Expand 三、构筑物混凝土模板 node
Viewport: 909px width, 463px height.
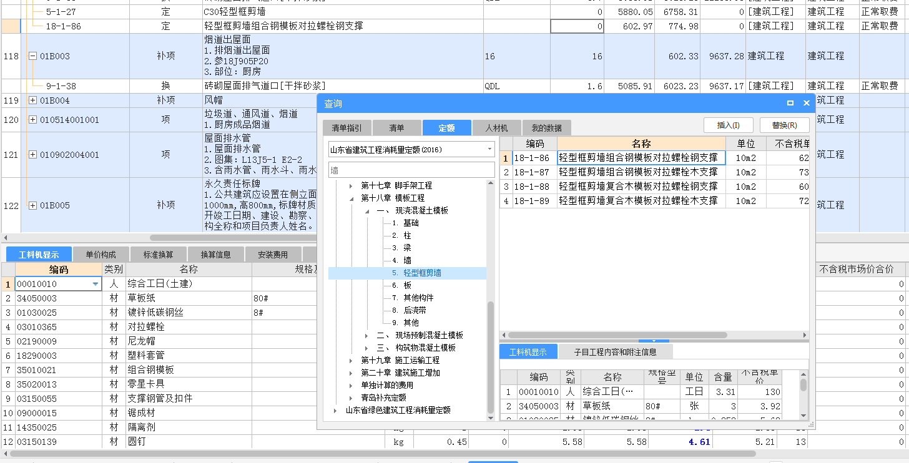point(367,348)
